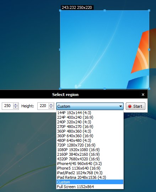
Task: Pick 360P 640x360 (16:9) resolution
Action: (90, 136)
